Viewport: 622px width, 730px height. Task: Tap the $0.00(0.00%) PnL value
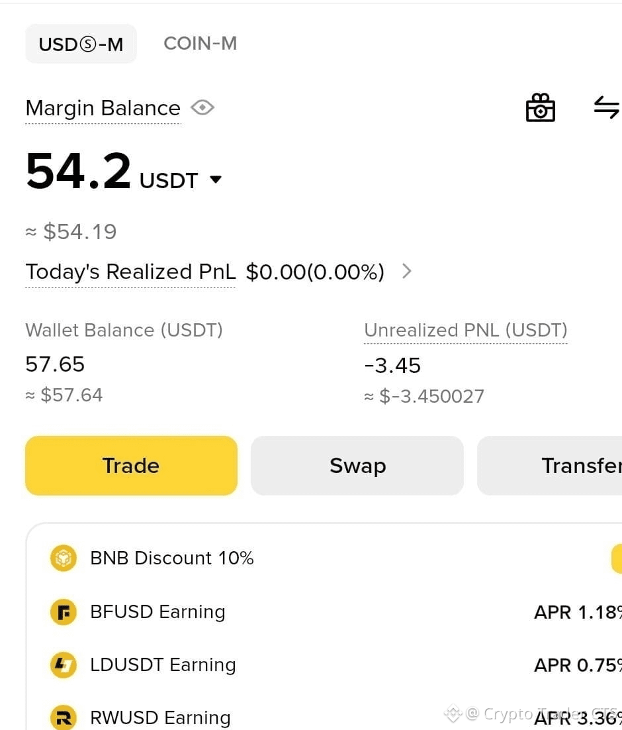coord(315,272)
